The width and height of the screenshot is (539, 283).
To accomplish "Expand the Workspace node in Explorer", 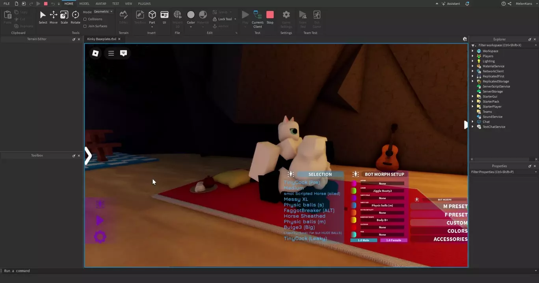I will [473, 51].
